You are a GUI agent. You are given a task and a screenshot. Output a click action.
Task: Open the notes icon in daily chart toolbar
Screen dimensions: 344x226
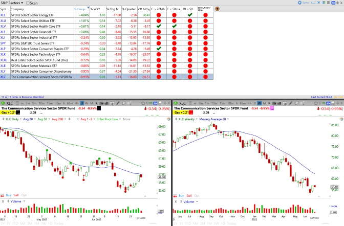[x=112, y=103]
